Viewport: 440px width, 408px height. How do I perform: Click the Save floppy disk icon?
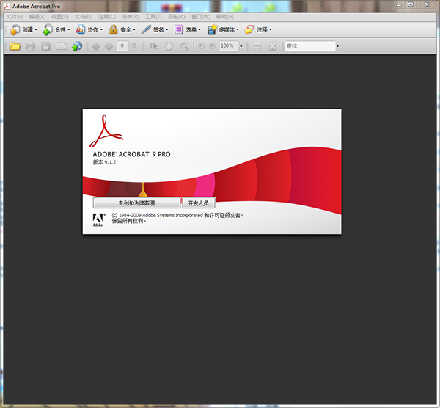45,46
